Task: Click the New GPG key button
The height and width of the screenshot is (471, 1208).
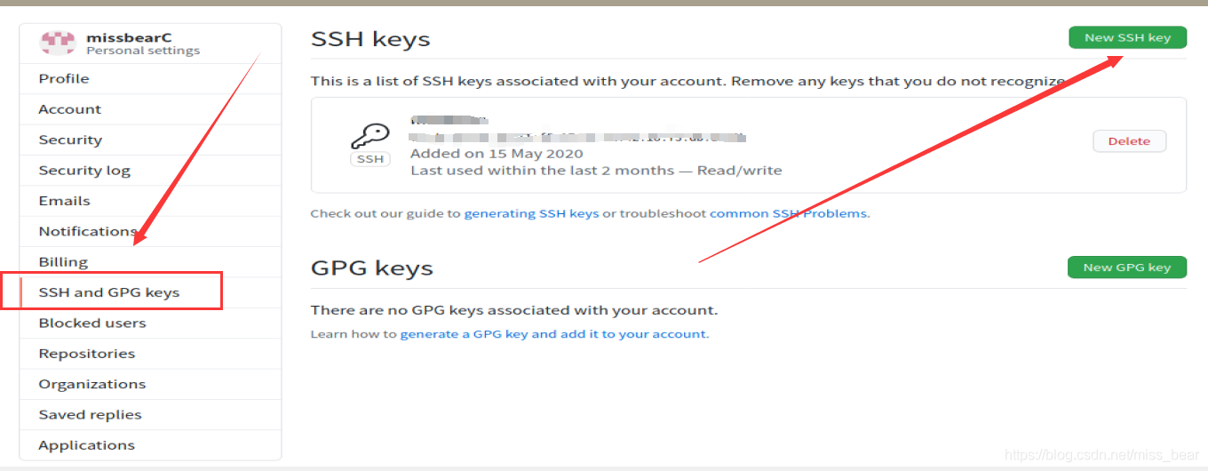Action: (1127, 267)
